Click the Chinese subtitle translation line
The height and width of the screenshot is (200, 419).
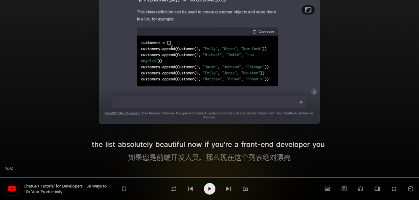(209, 157)
